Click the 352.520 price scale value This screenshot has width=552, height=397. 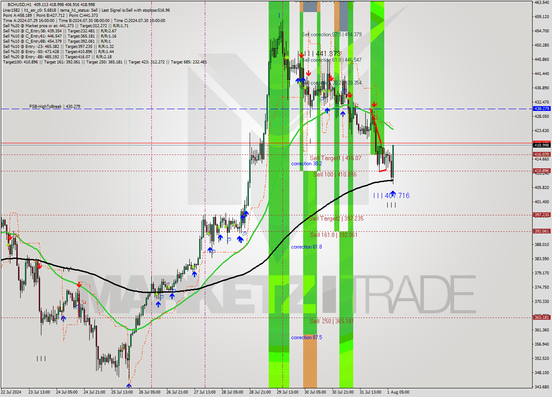click(541, 358)
